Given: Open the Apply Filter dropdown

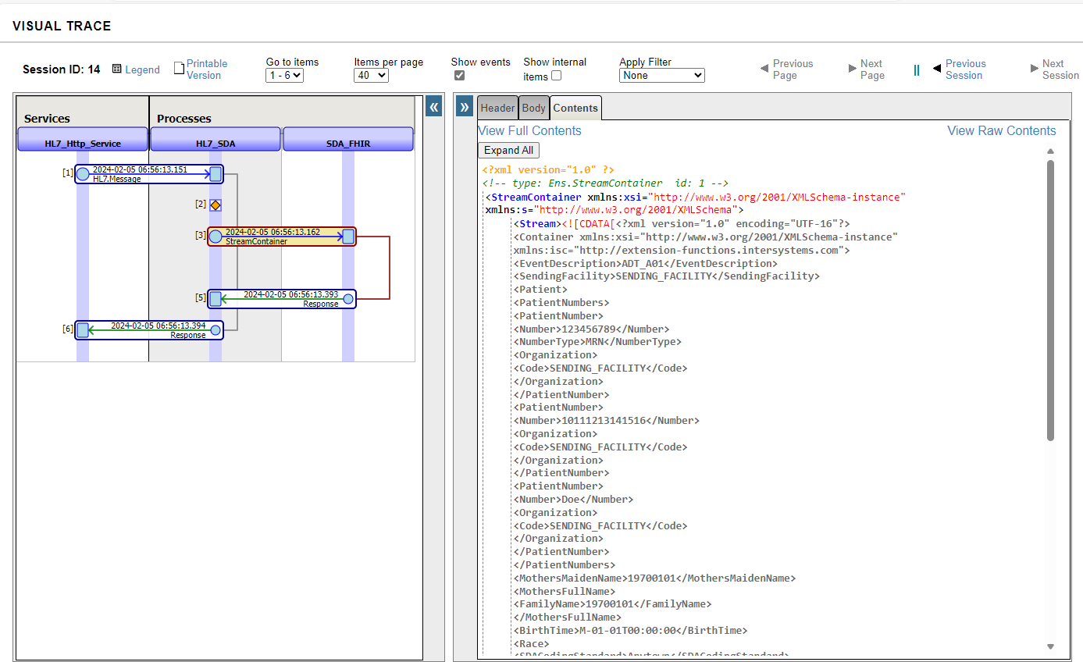Looking at the screenshot, I should point(661,76).
